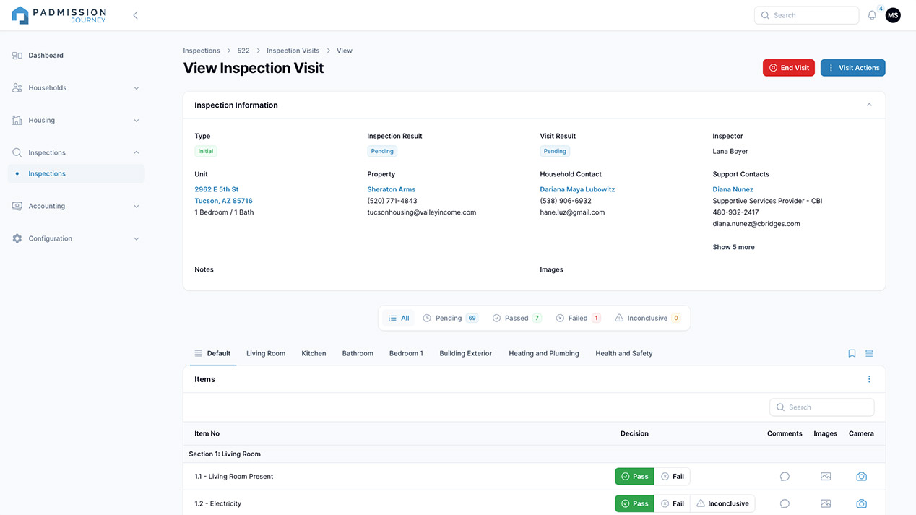The height and width of the screenshot is (515, 916).
Task: Click the camera icon for Living Room Present
Action: tap(861, 477)
